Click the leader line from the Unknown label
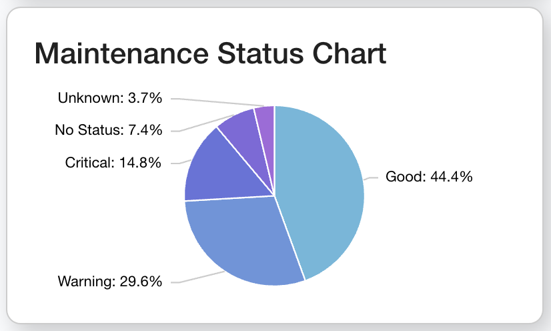The image size is (551, 331). pos(213,101)
